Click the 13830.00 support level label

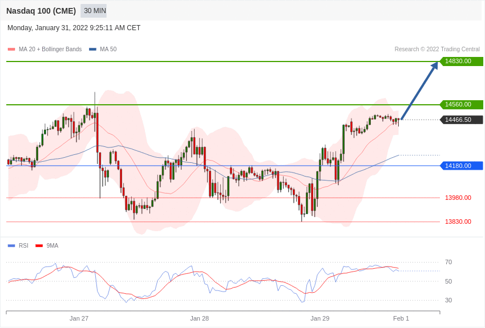pos(458,222)
